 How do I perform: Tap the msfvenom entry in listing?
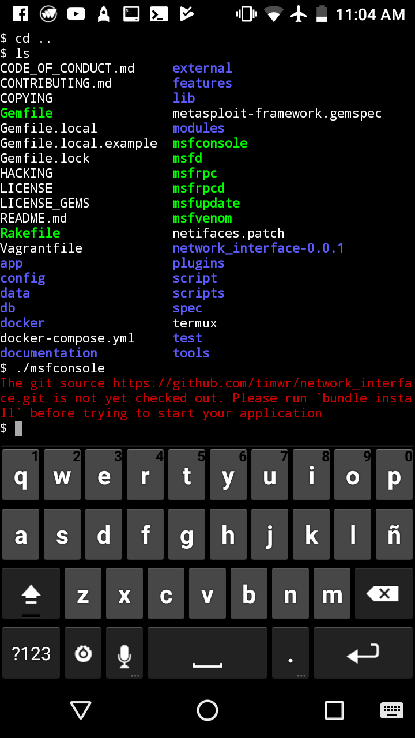(x=202, y=218)
